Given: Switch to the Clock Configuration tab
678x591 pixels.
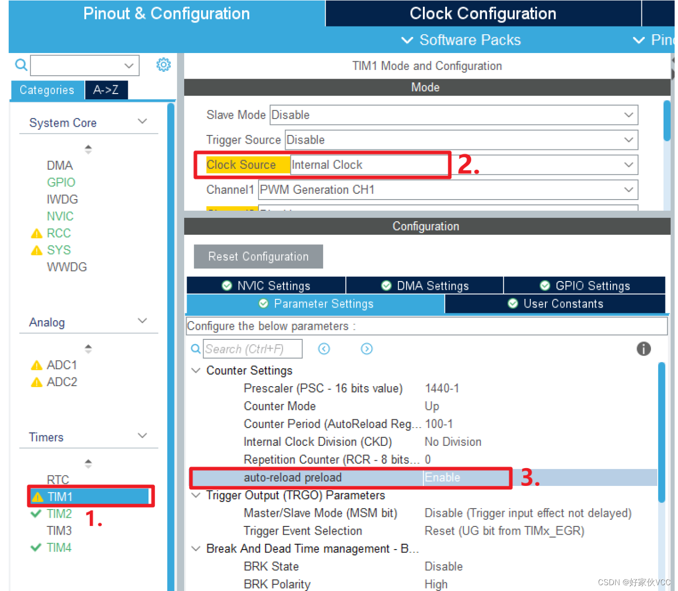Looking at the screenshot, I should [483, 13].
